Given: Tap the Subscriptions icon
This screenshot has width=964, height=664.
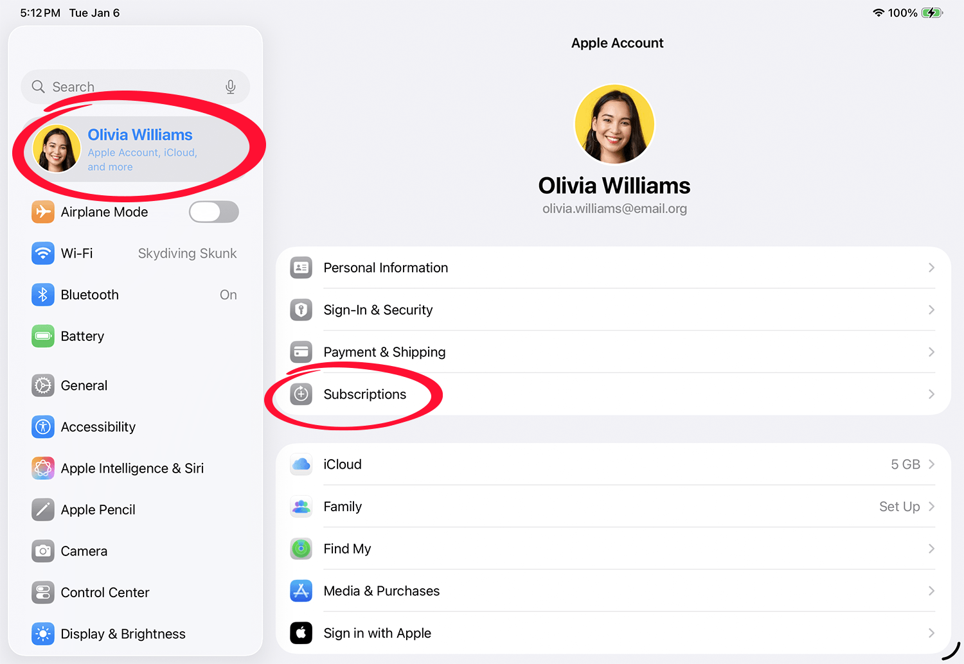Looking at the screenshot, I should pos(301,394).
